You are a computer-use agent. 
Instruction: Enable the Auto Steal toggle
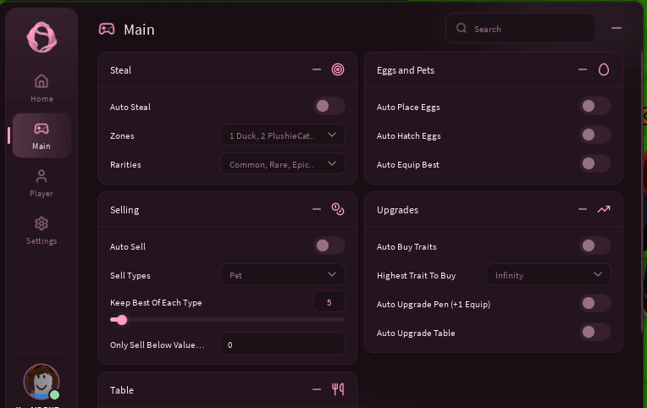(329, 107)
